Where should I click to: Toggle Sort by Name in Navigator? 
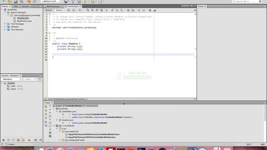point(35,140)
